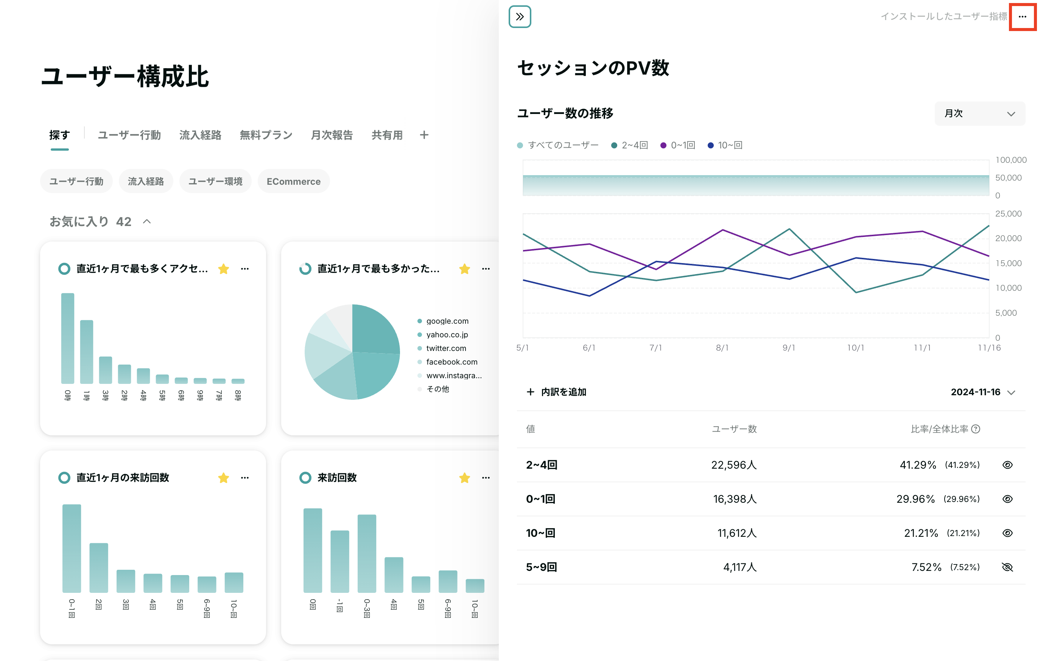Click the google.com legend entry
Viewport: 1043px width, 661px height.
click(x=443, y=321)
